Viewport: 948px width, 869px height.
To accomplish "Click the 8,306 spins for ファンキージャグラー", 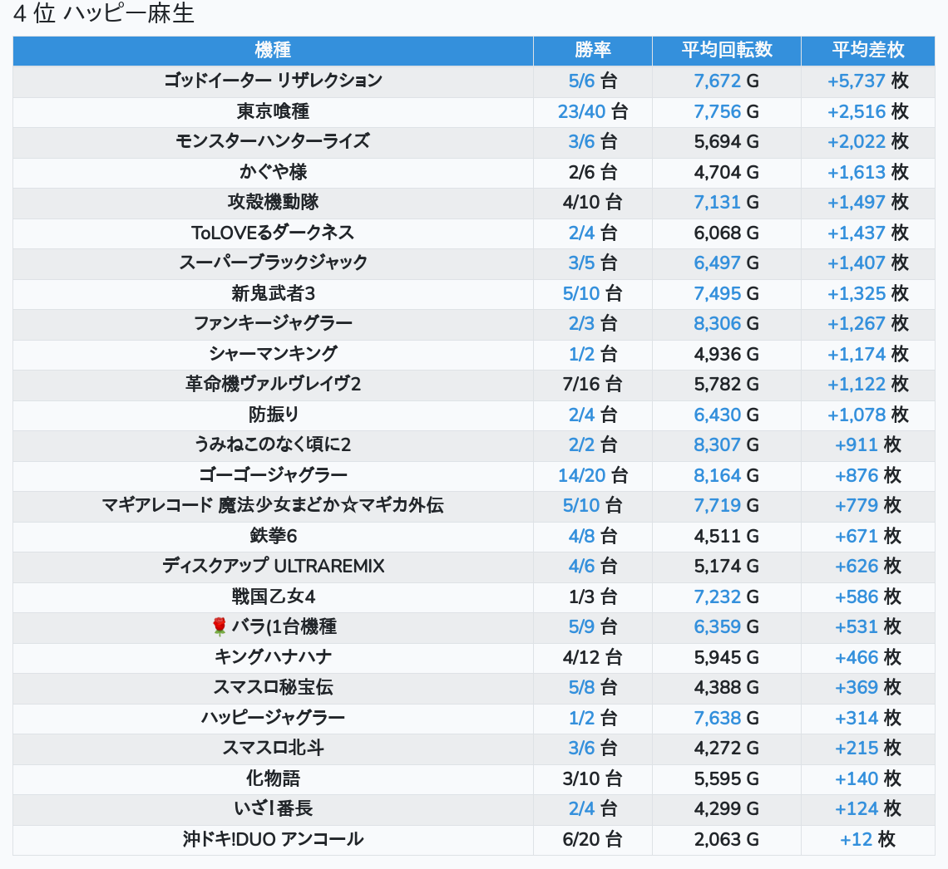I will [717, 323].
